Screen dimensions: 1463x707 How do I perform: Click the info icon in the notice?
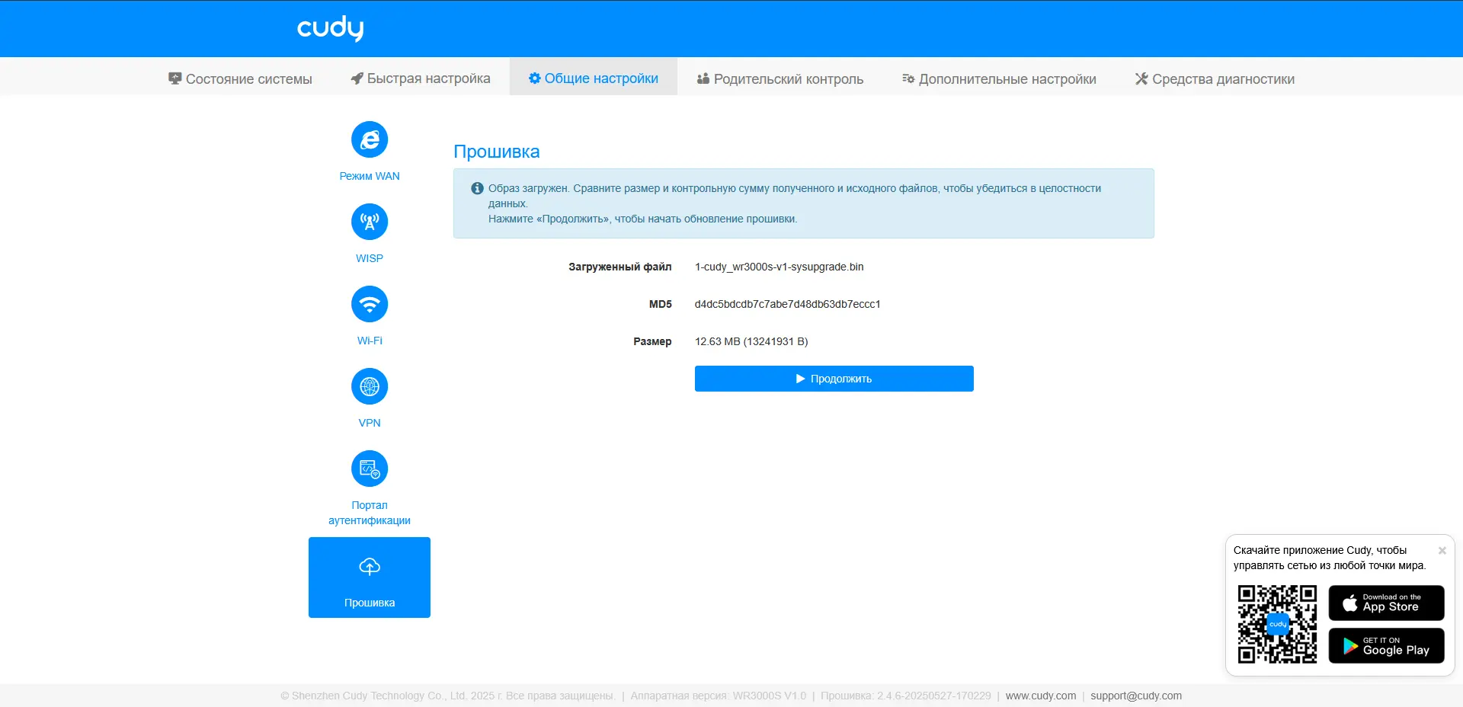click(477, 188)
